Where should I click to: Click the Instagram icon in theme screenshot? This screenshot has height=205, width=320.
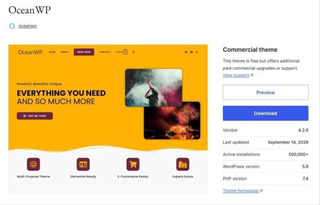tap(196, 52)
